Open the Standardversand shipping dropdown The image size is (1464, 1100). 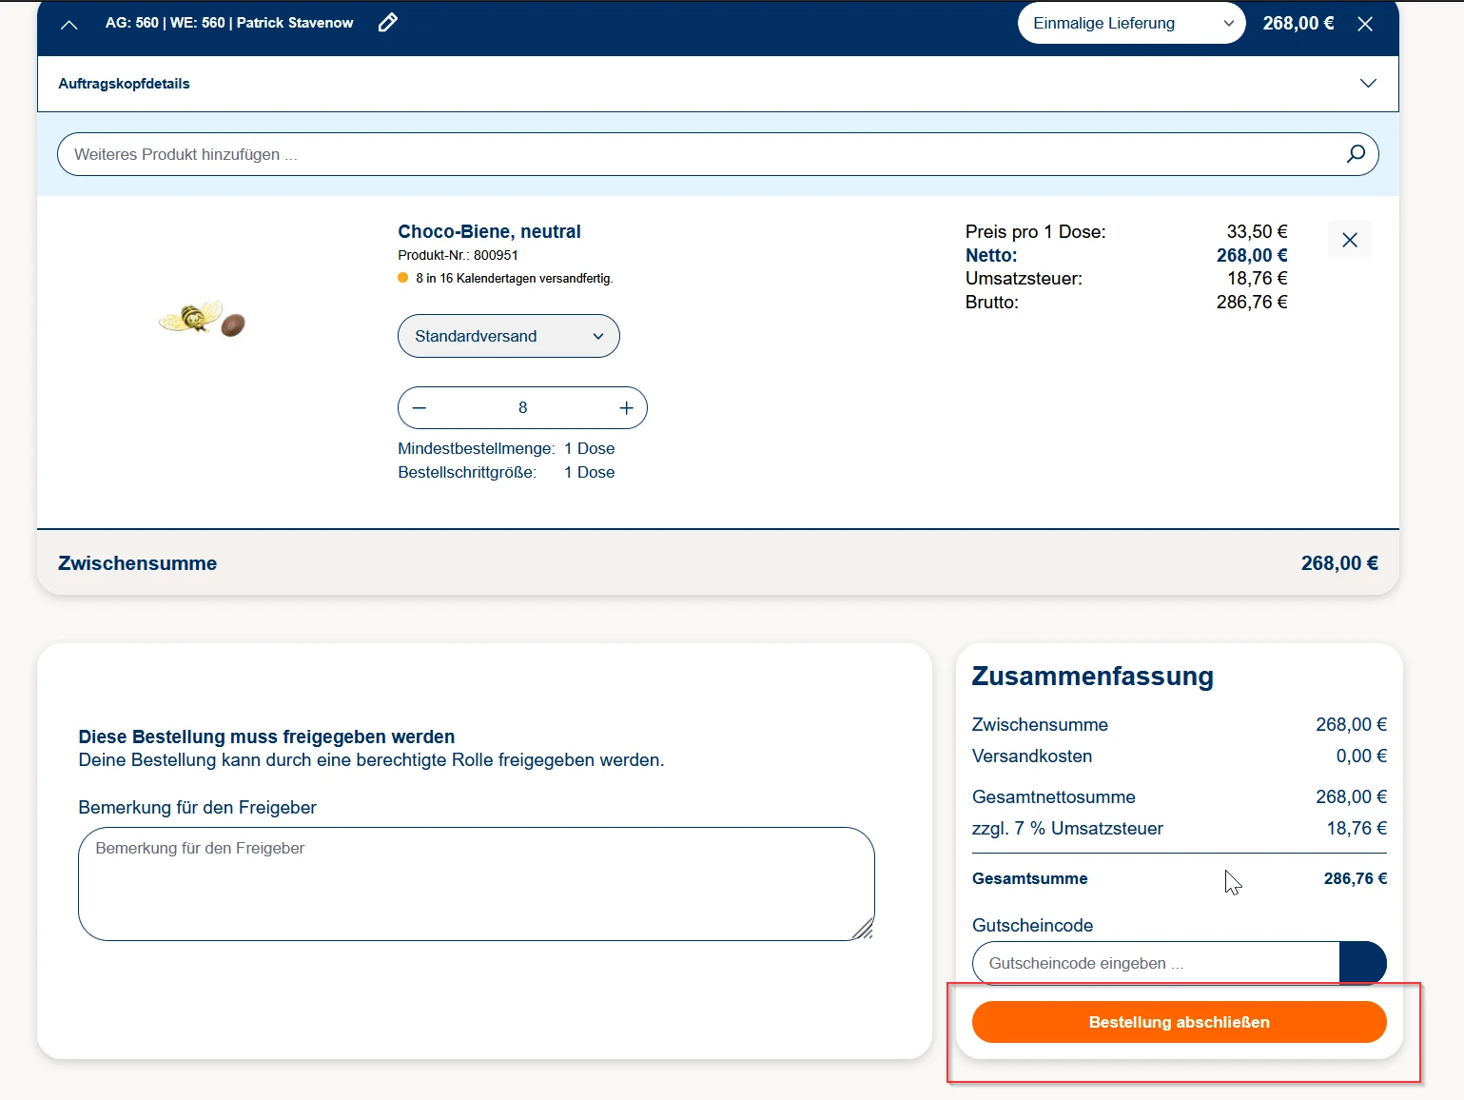tap(508, 336)
